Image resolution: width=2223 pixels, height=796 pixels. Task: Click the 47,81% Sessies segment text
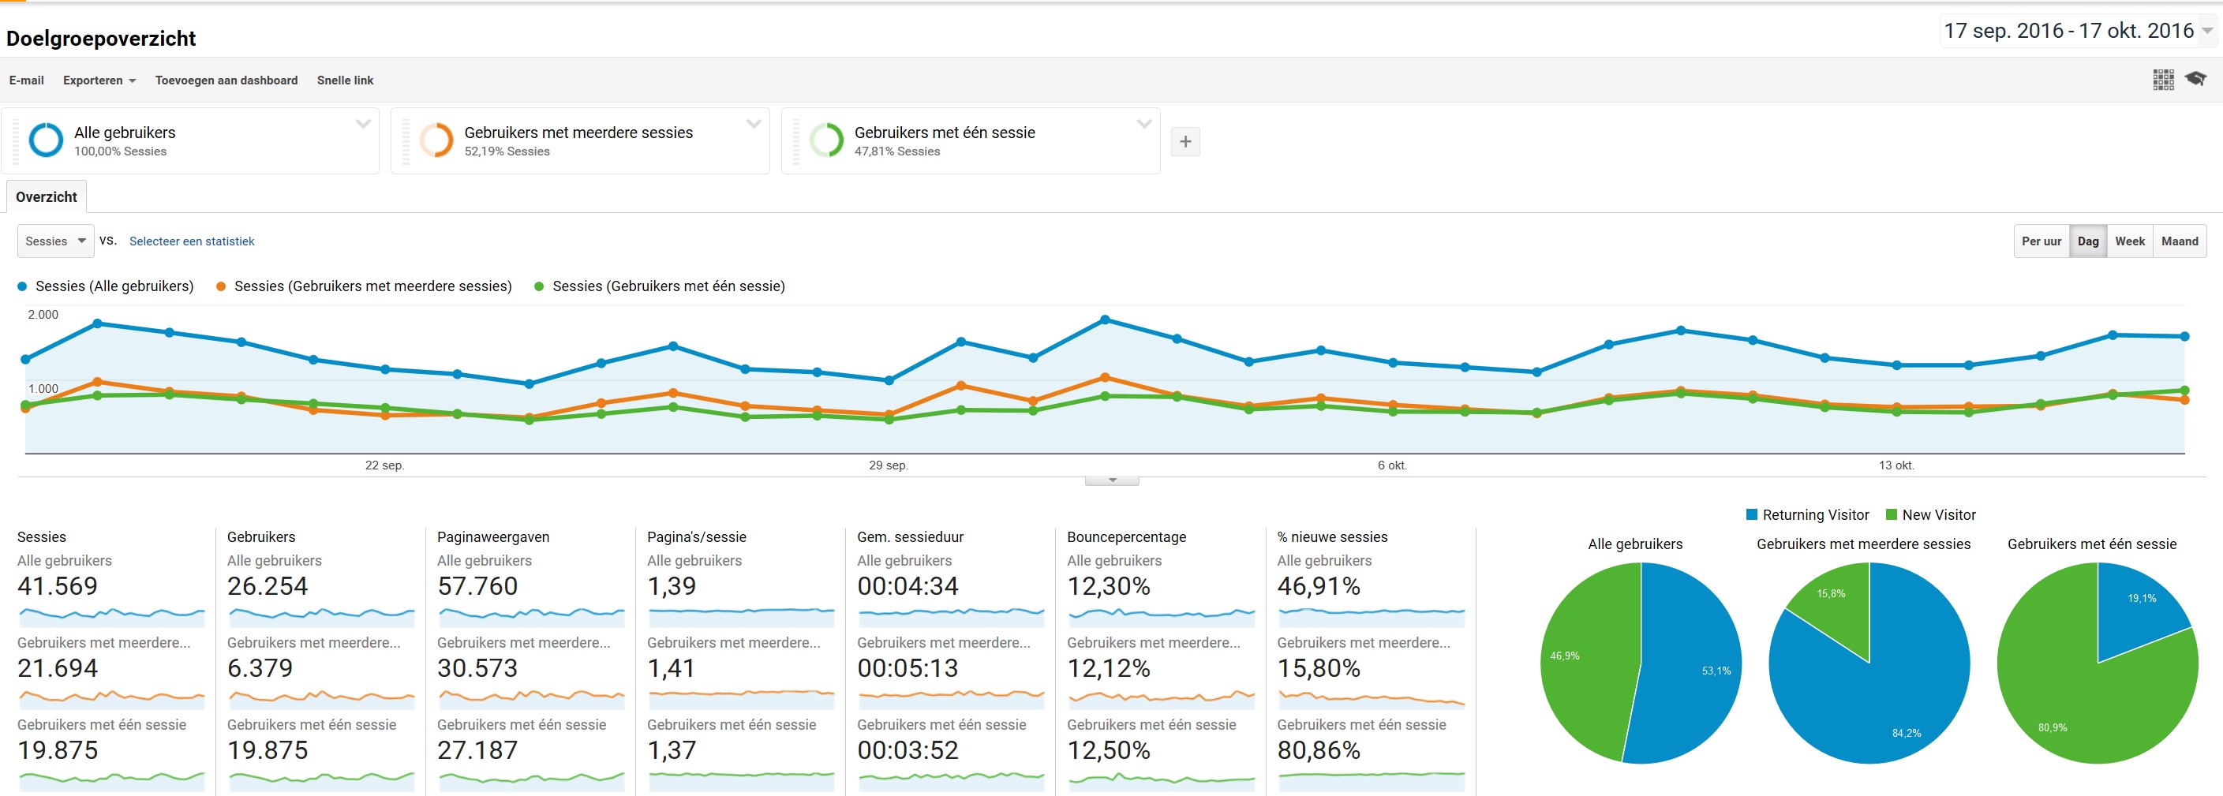click(x=896, y=151)
